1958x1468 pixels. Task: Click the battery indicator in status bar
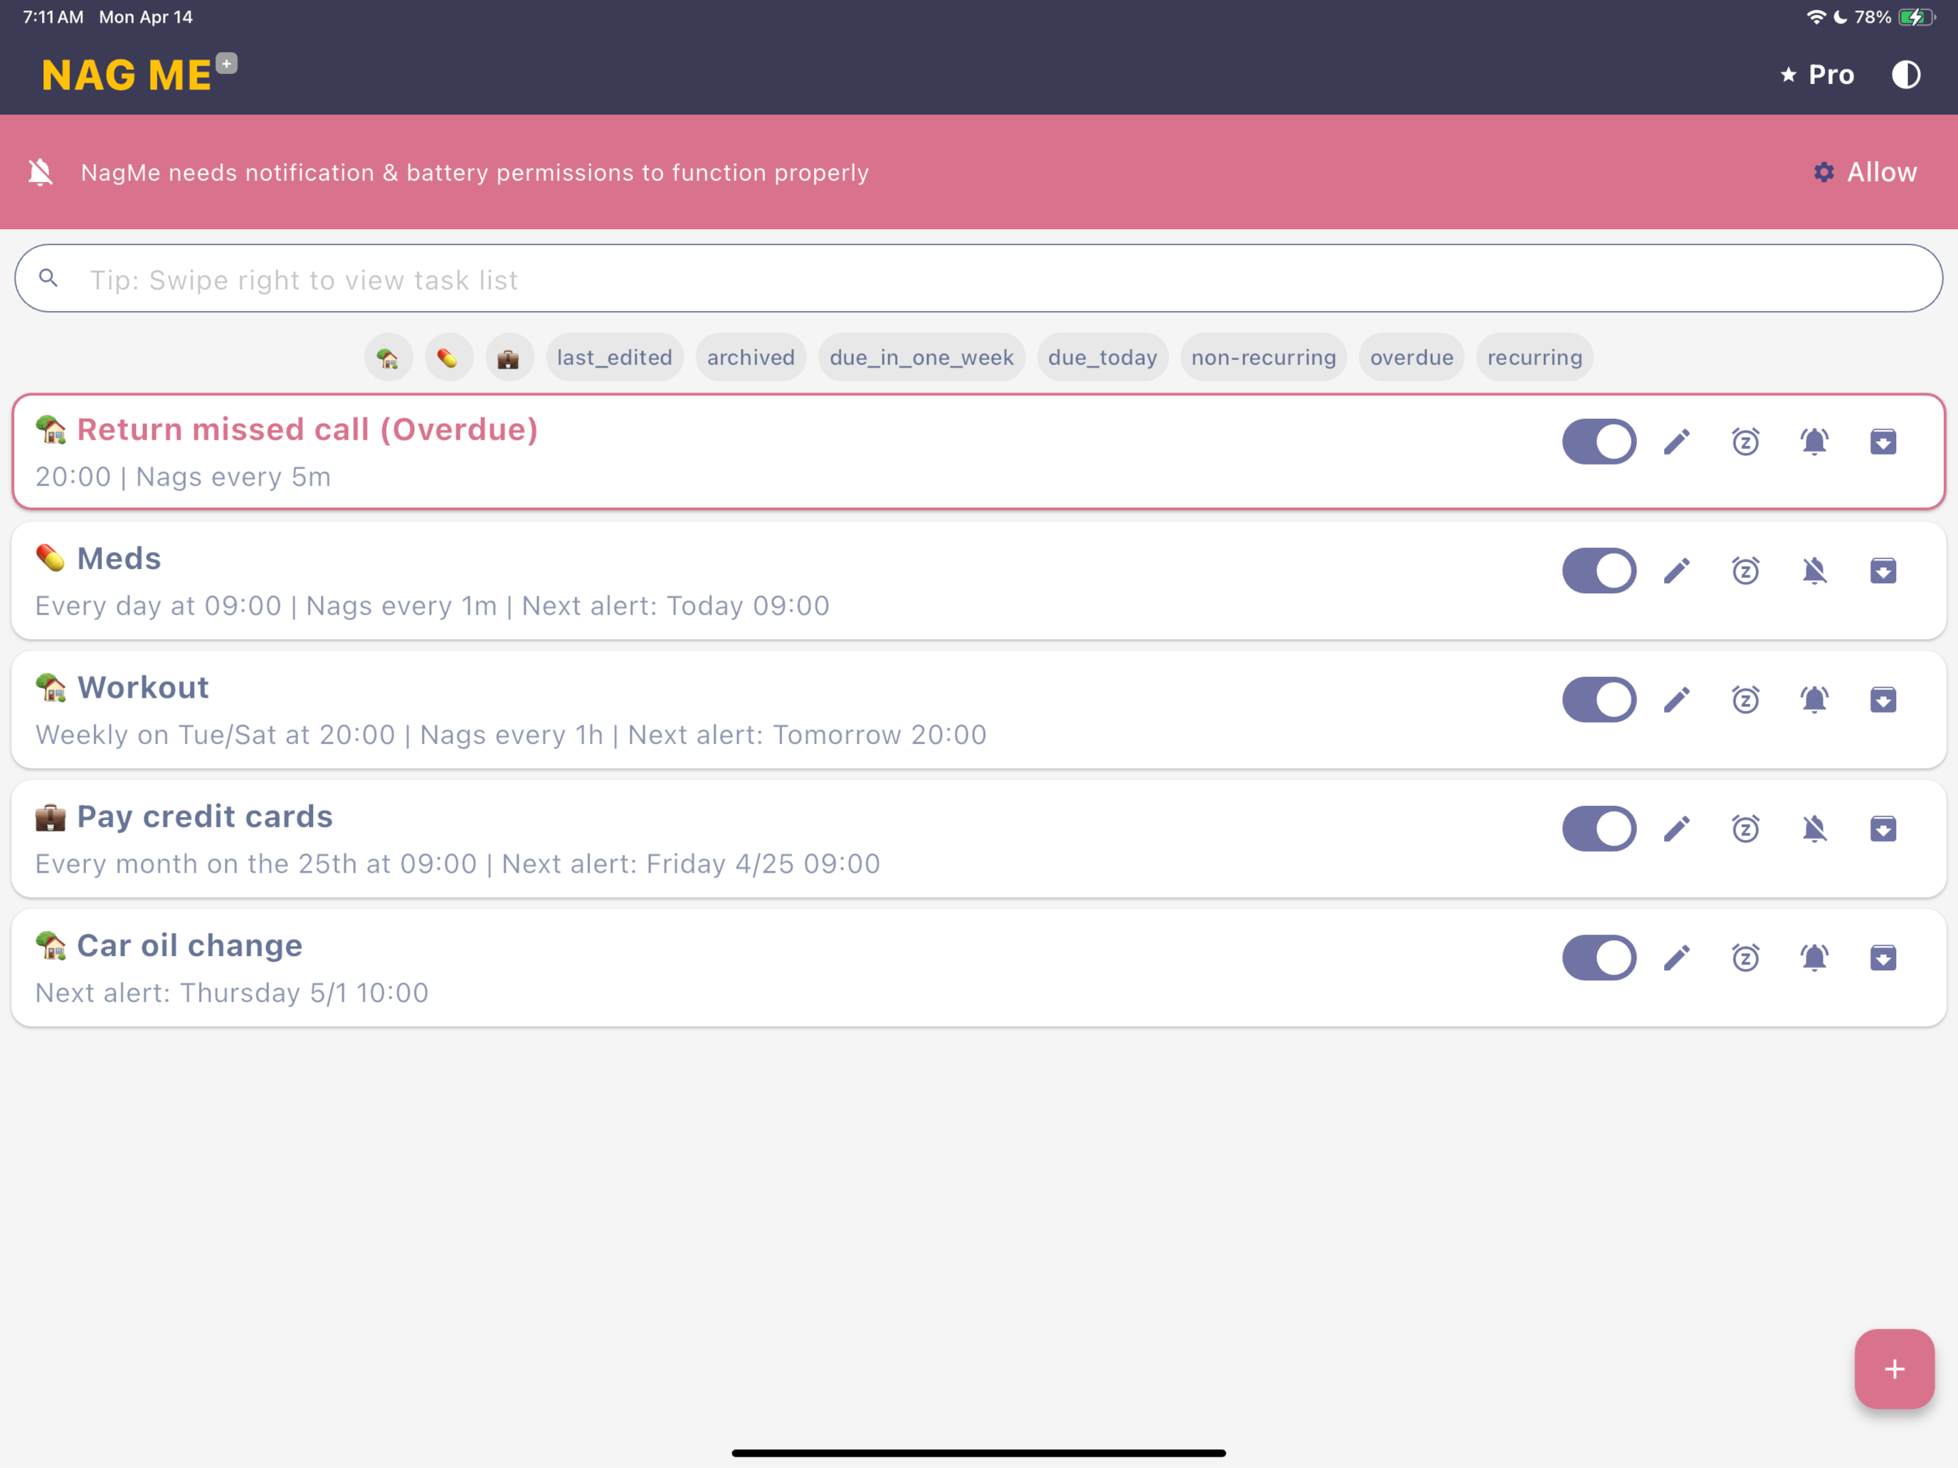tap(1917, 17)
